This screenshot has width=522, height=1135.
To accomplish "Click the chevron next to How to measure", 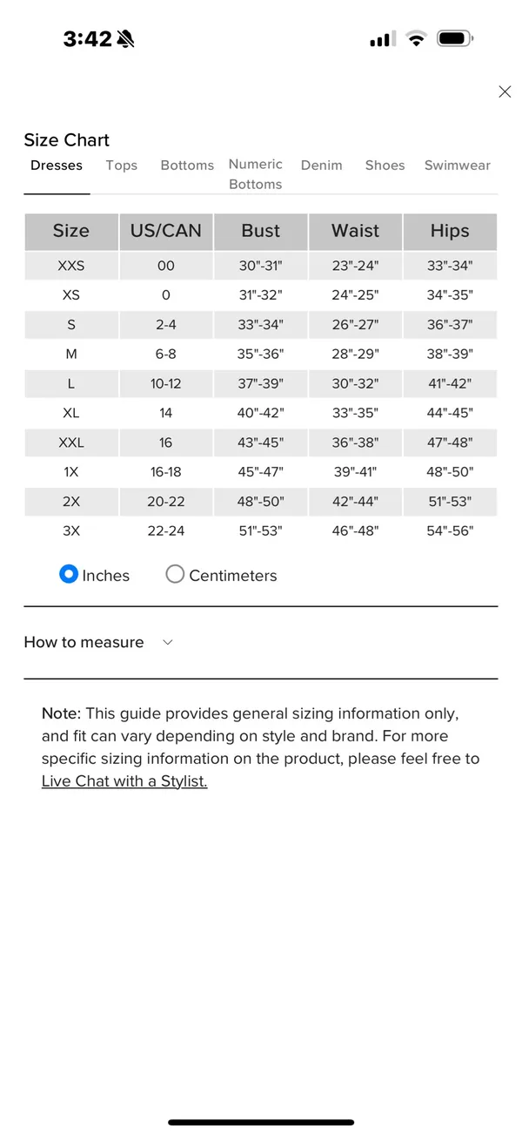I will click(168, 642).
